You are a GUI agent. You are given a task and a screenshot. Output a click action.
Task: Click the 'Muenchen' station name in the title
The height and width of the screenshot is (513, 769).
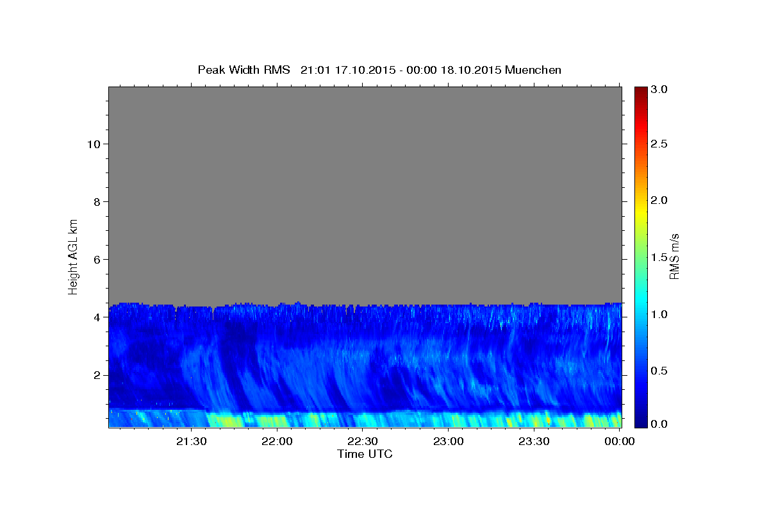533,70
